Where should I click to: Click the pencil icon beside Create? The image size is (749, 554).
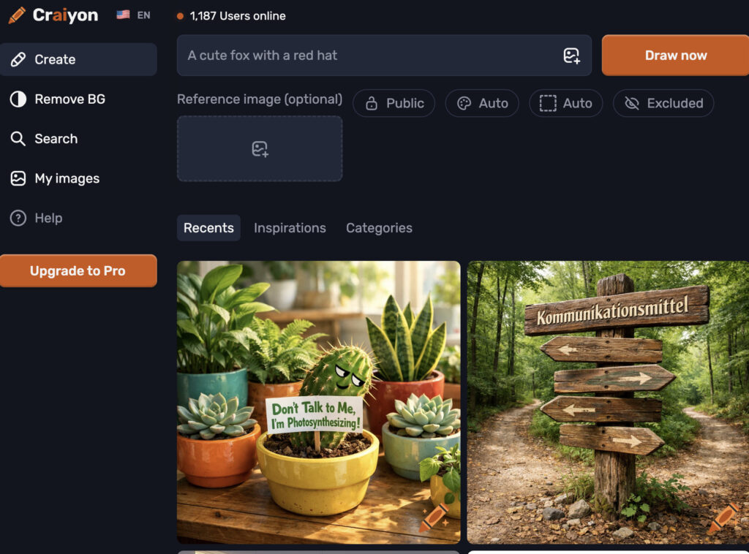point(18,60)
